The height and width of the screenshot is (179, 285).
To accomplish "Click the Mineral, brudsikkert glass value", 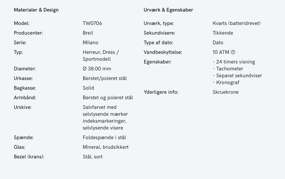I will (x=106, y=147).
